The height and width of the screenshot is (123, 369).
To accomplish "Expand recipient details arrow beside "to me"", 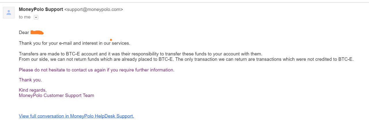I will pos(36,17).
